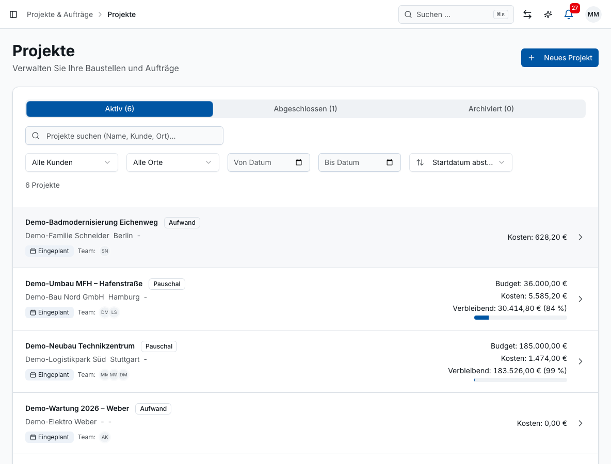Image resolution: width=611 pixels, height=464 pixels.
Task: Go to Projekte & Aufträge breadcrumb
Action: pyautogui.click(x=60, y=14)
